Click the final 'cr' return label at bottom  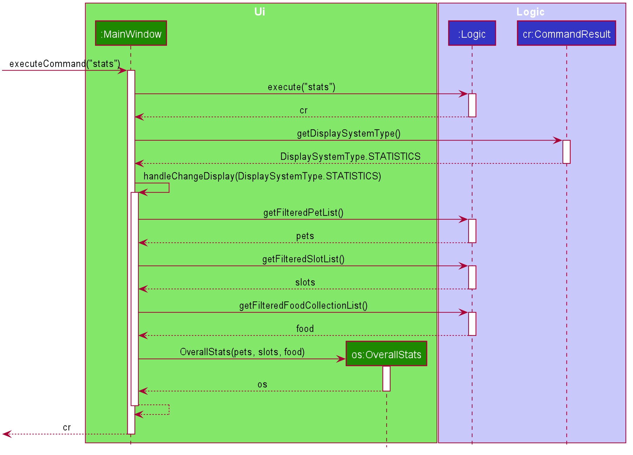pyautogui.click(x=67, y=428)
